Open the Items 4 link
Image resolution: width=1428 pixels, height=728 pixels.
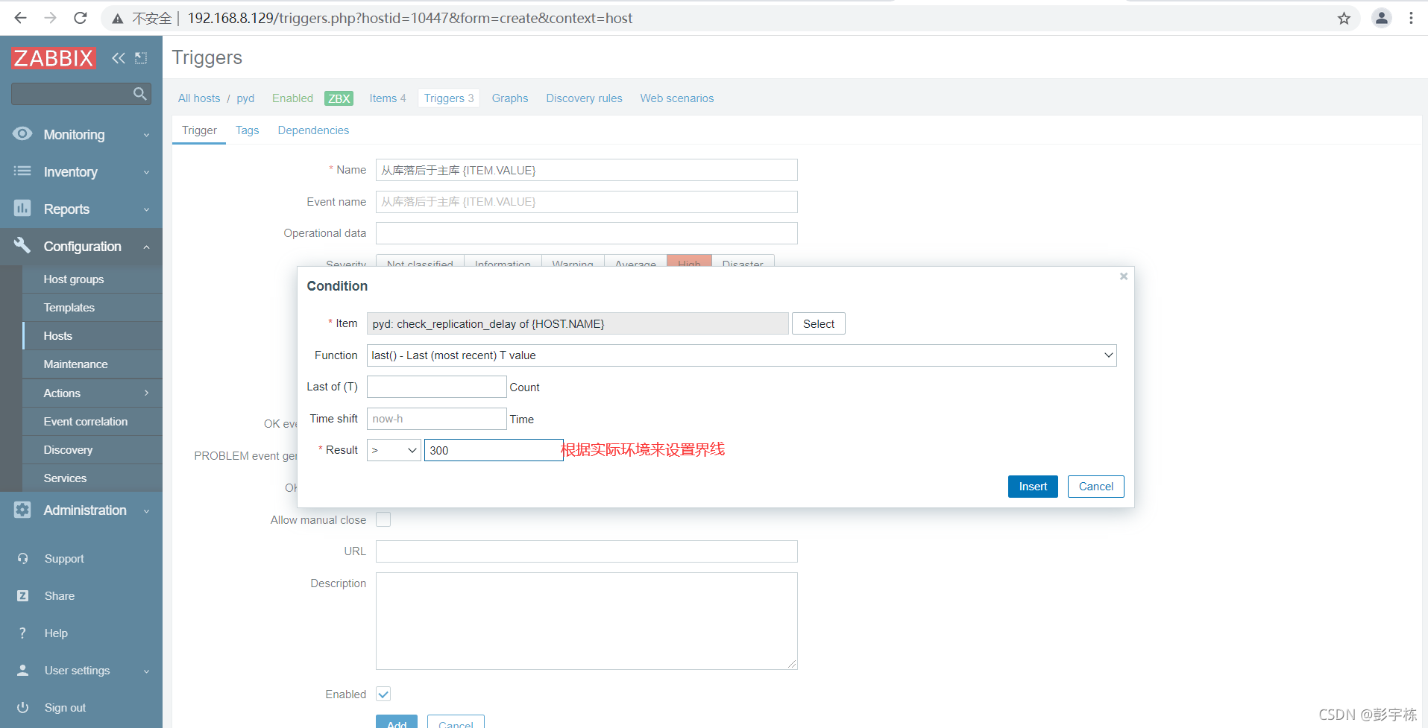pyautogui.click(x=388, y=98)
